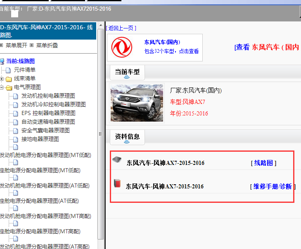Viewport: 301px width, 249px height.
Task: Open 发动机舱电源分配电器原理图(AT高配)
Action: (45, 246)
